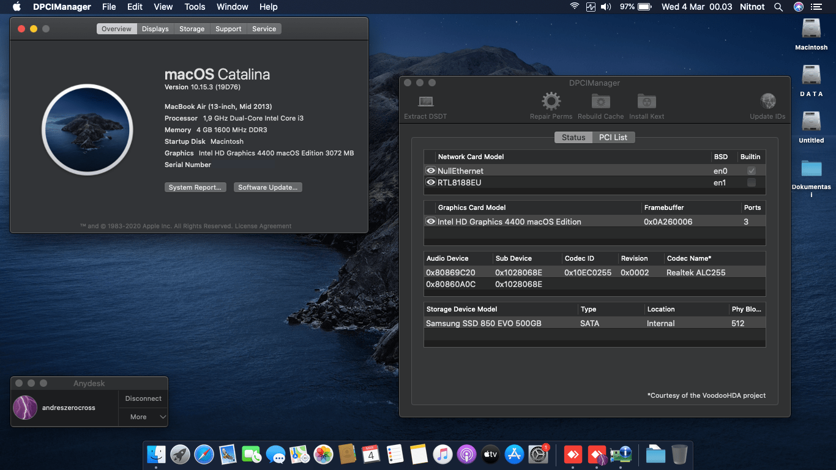The image size is (836, 470).
Task: Open App Store from the Dock
Action: [x=514, y=454]
